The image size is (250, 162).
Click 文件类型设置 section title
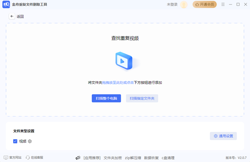point(24,131)
